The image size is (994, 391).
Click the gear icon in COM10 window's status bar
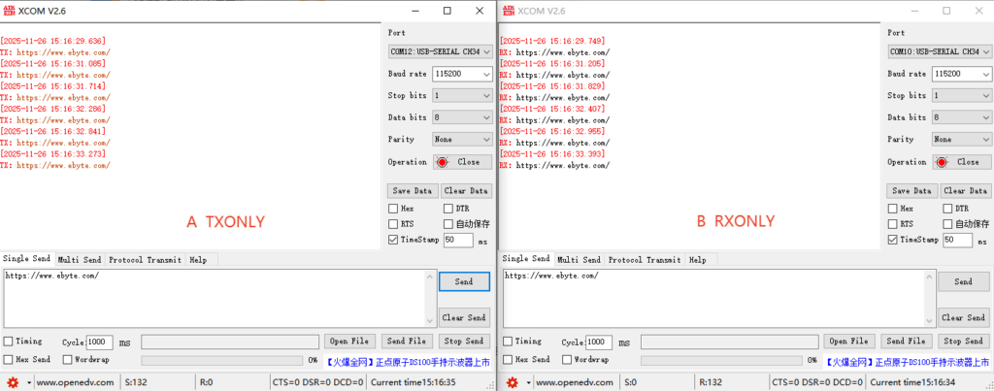tap(513, 383)
